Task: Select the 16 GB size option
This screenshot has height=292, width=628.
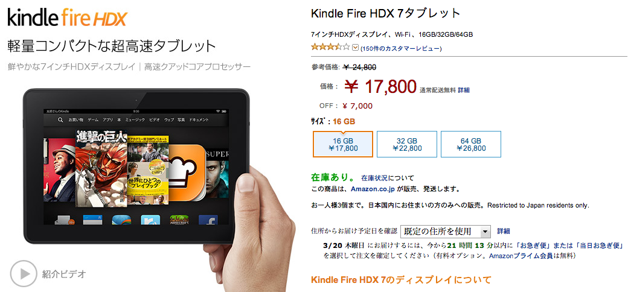Action: (x=343, y=144)
